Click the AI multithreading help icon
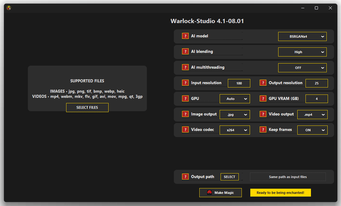 (185, 67)
